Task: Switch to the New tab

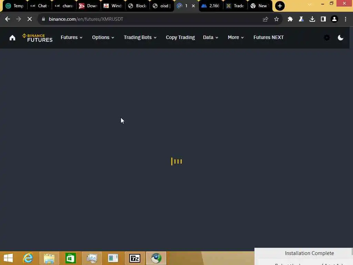Action: point(260,6)
